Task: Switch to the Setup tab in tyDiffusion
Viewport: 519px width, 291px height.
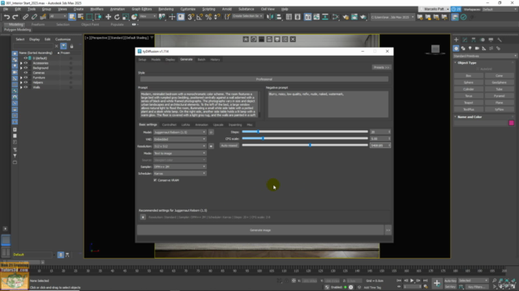Action: tap(143, 60)
